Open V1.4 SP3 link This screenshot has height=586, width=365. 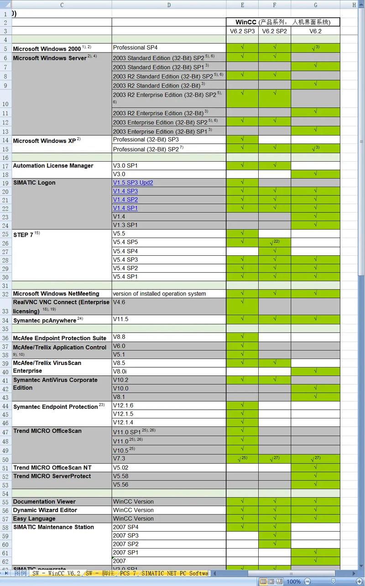click(x=125, y=191)
